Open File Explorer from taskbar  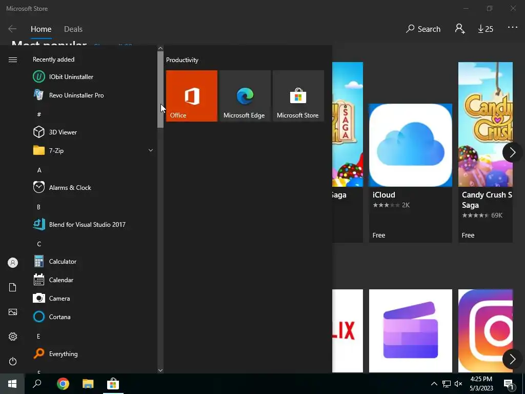[x=88, y=384]
